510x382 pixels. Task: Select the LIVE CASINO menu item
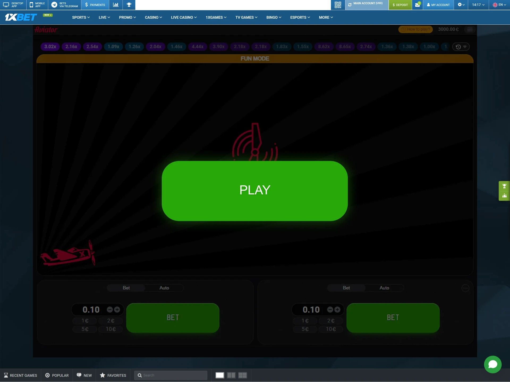point(183,17)
